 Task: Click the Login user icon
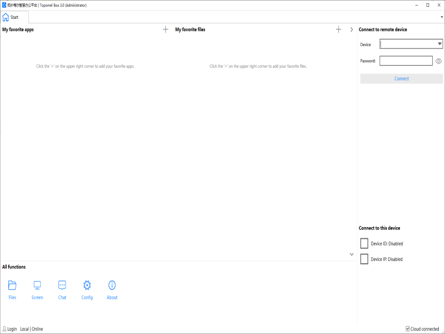(x=4, y=329)
